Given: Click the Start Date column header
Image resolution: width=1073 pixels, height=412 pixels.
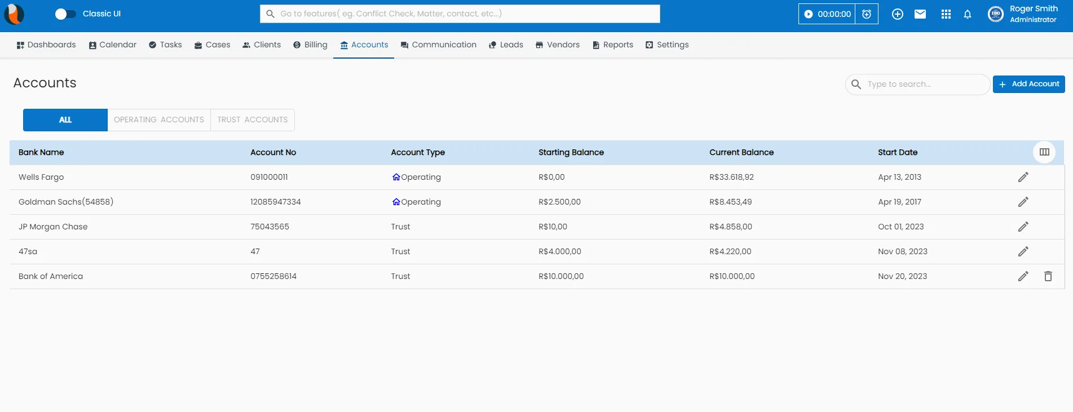Looking at the screenshot, I should pos(898,152).
